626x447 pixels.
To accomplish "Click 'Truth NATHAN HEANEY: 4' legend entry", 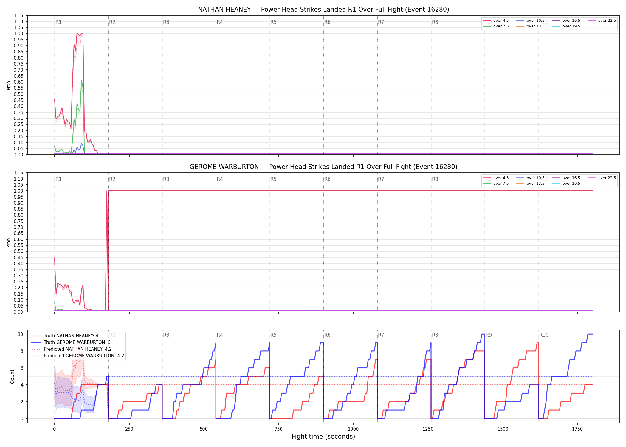I will (x=65, y=336).
